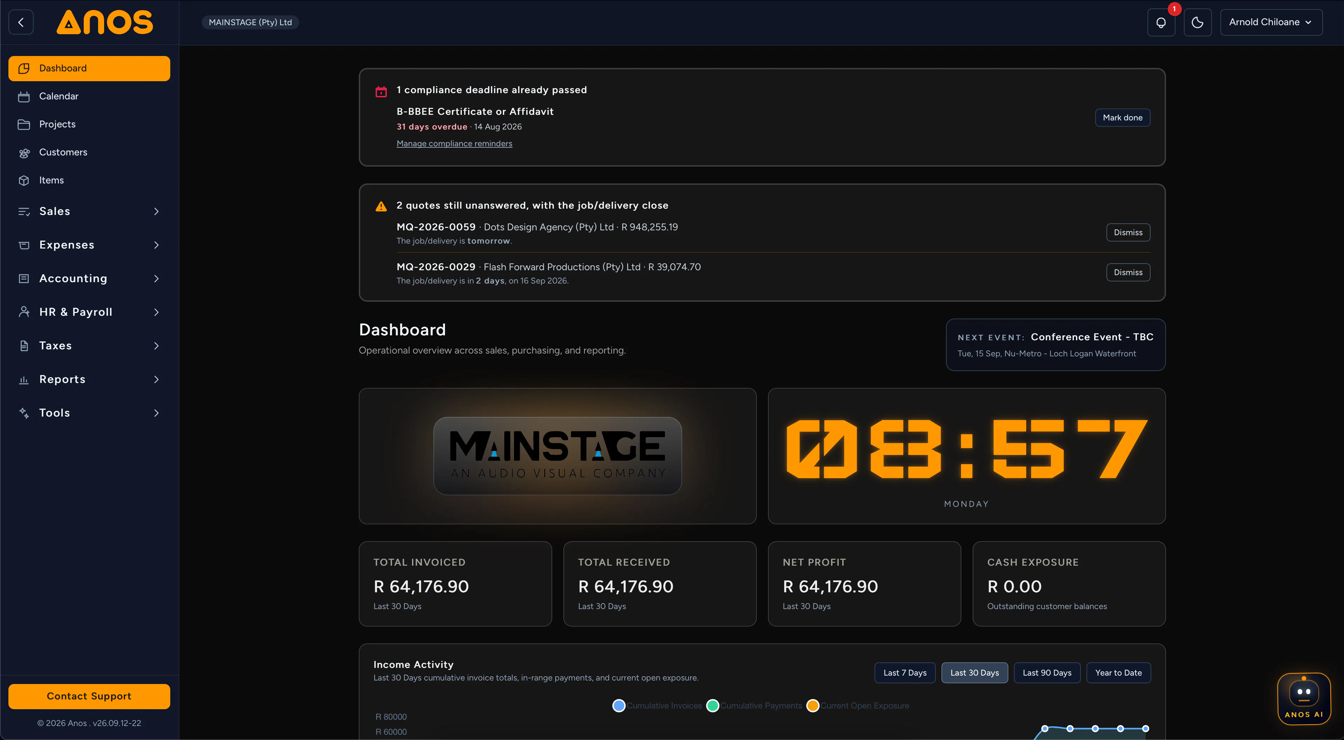Viewport: 1344px width, 740px height.
Task: Click the Taxes document icon
Action: point(24,346)
